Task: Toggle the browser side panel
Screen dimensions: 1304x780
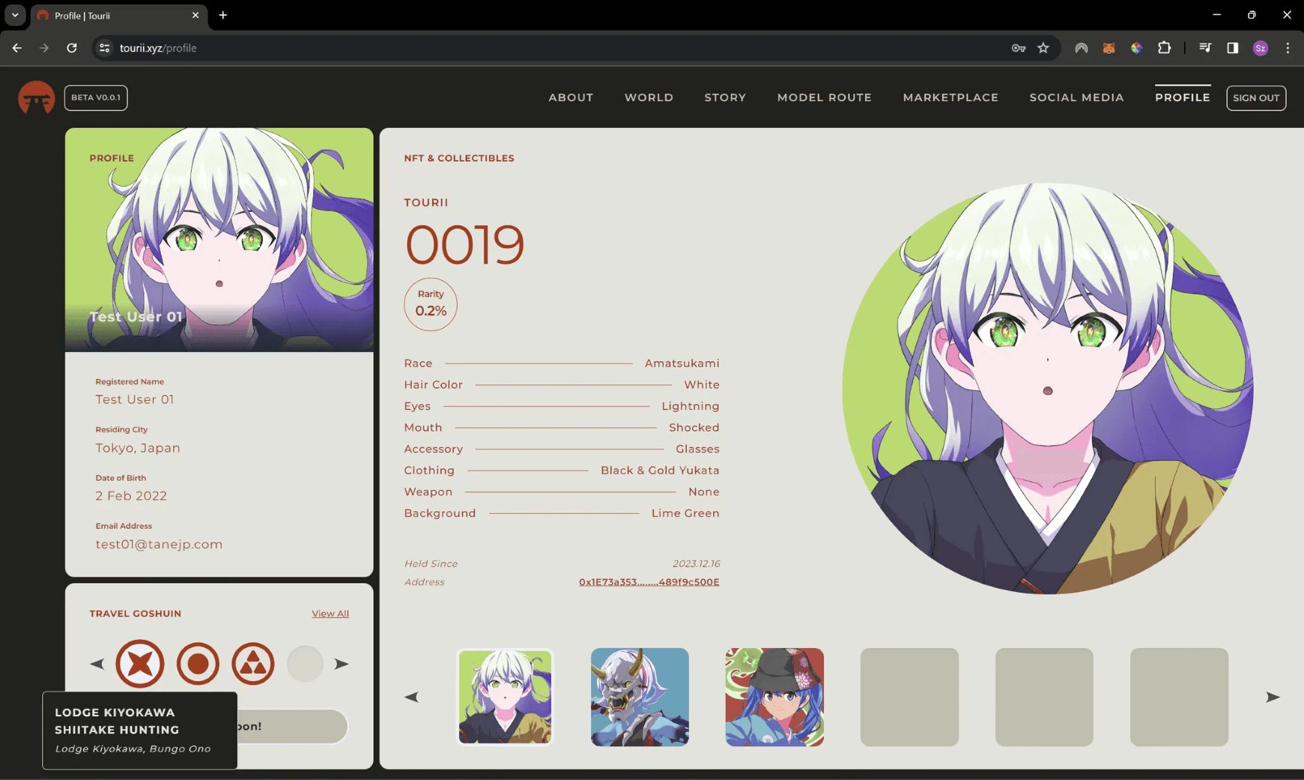Action: [x=1233, y=48]
